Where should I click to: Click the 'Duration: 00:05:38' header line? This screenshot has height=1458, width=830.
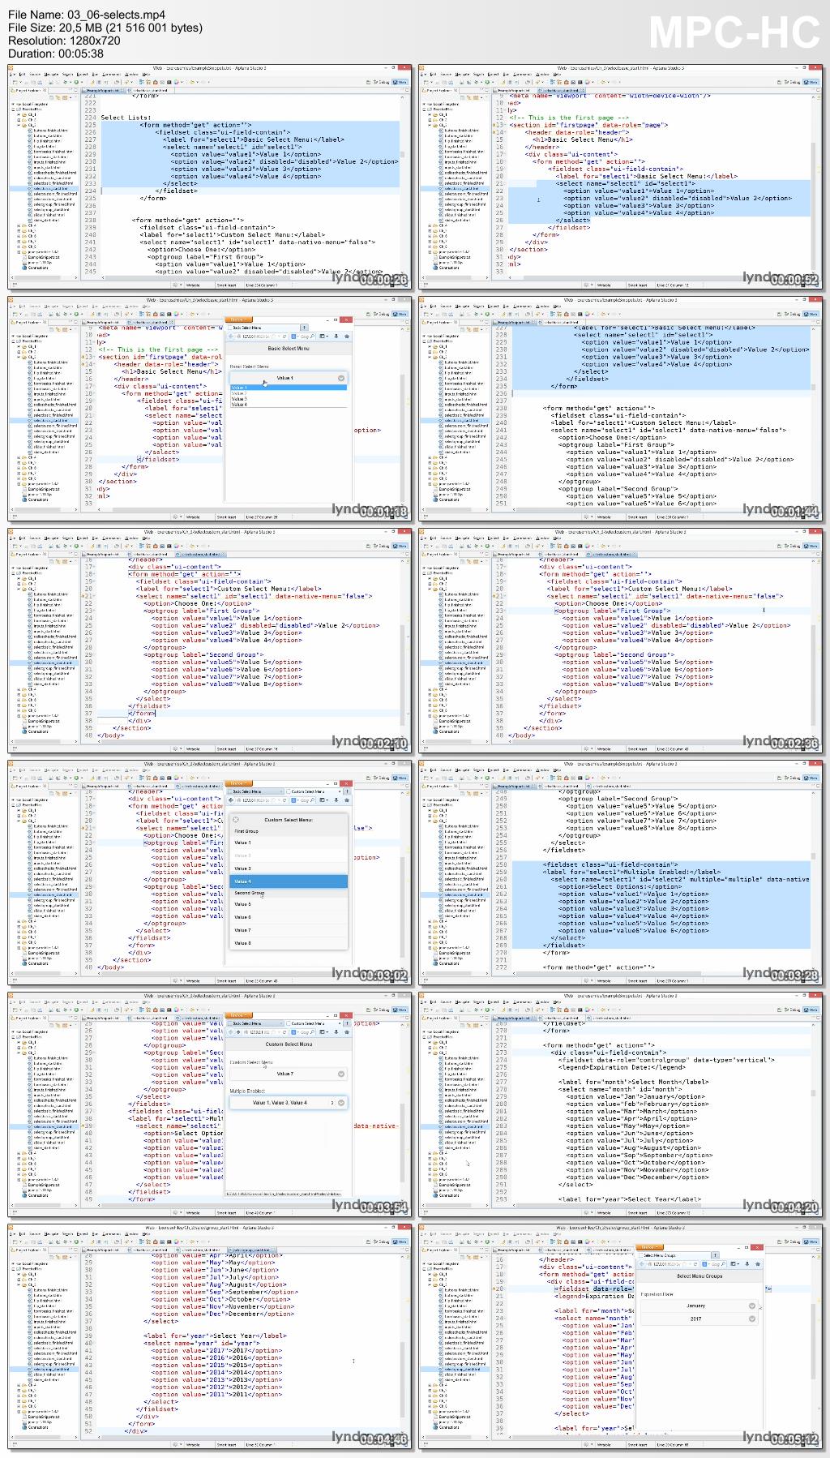coord(56,54)
